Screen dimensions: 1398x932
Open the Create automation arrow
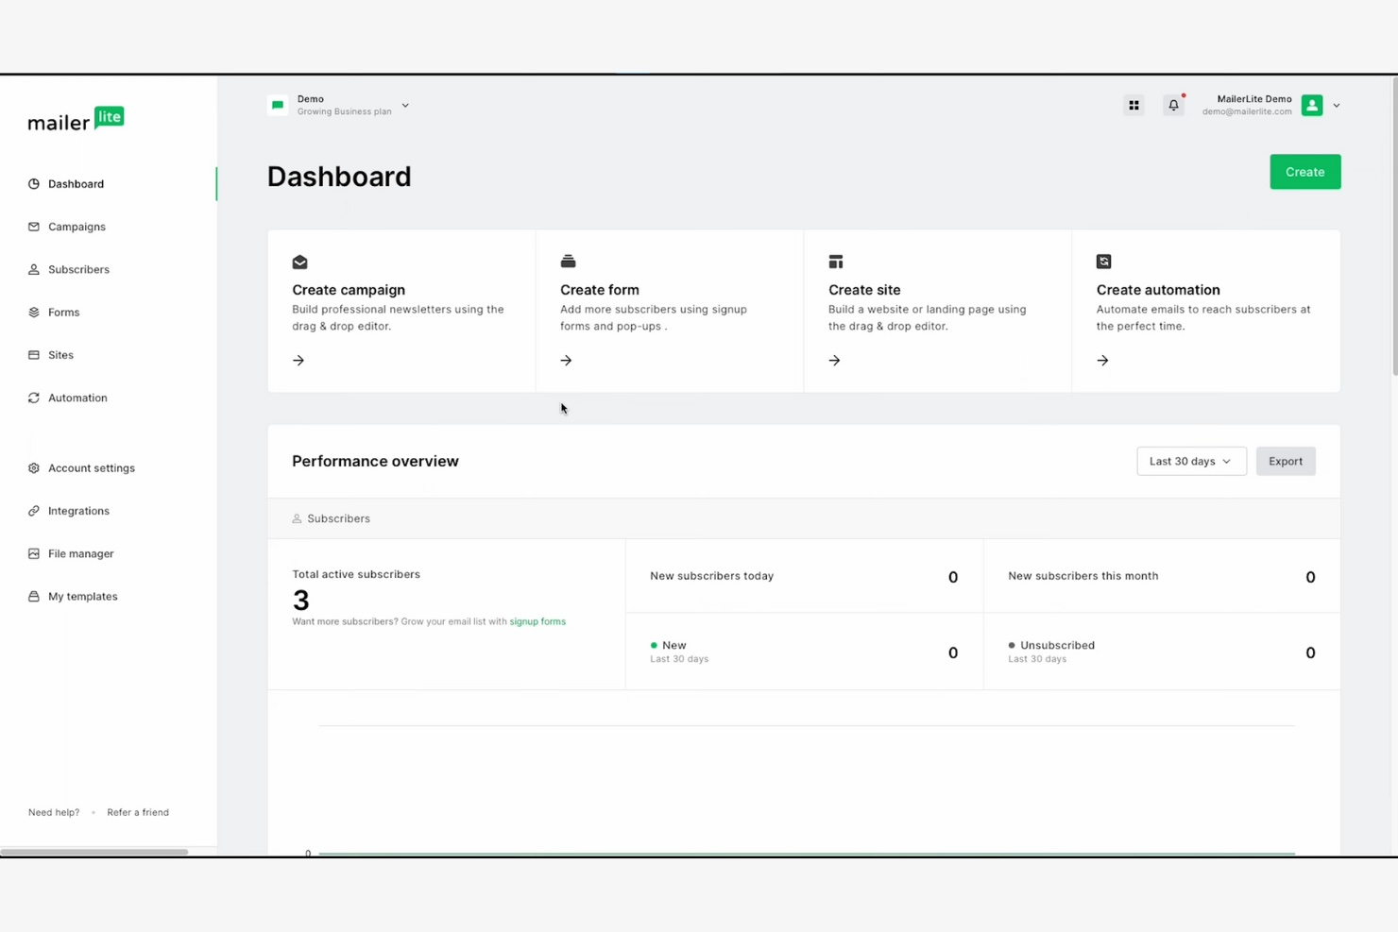[x=1102, y=360]
